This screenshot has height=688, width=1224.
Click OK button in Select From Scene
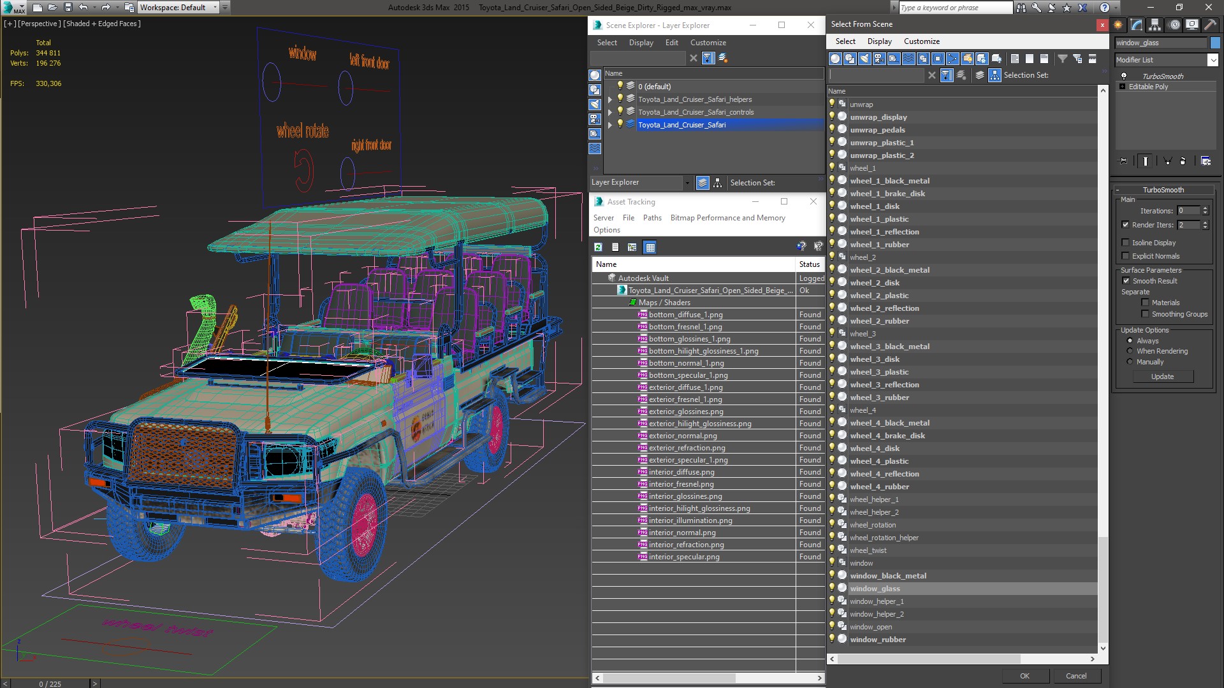pos(1024,676)
